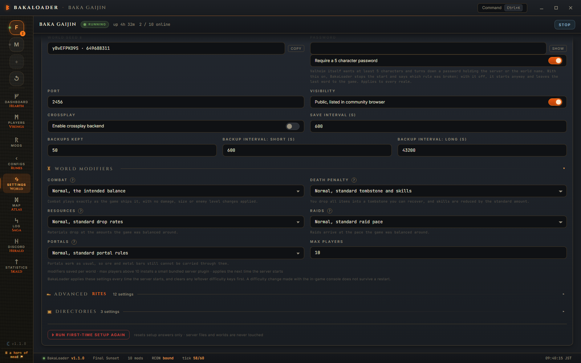Open the Dashboard Hearth page
This screenshot has width=581, height=363.
tap(16, 101)
